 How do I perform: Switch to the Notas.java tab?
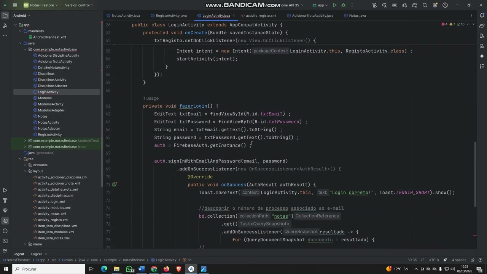tap(355, 16)
